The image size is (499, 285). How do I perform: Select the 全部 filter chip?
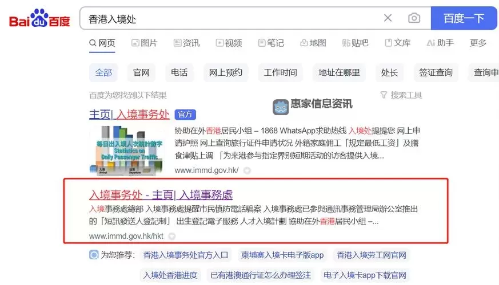pyautogui.click(x=103, y=73)
